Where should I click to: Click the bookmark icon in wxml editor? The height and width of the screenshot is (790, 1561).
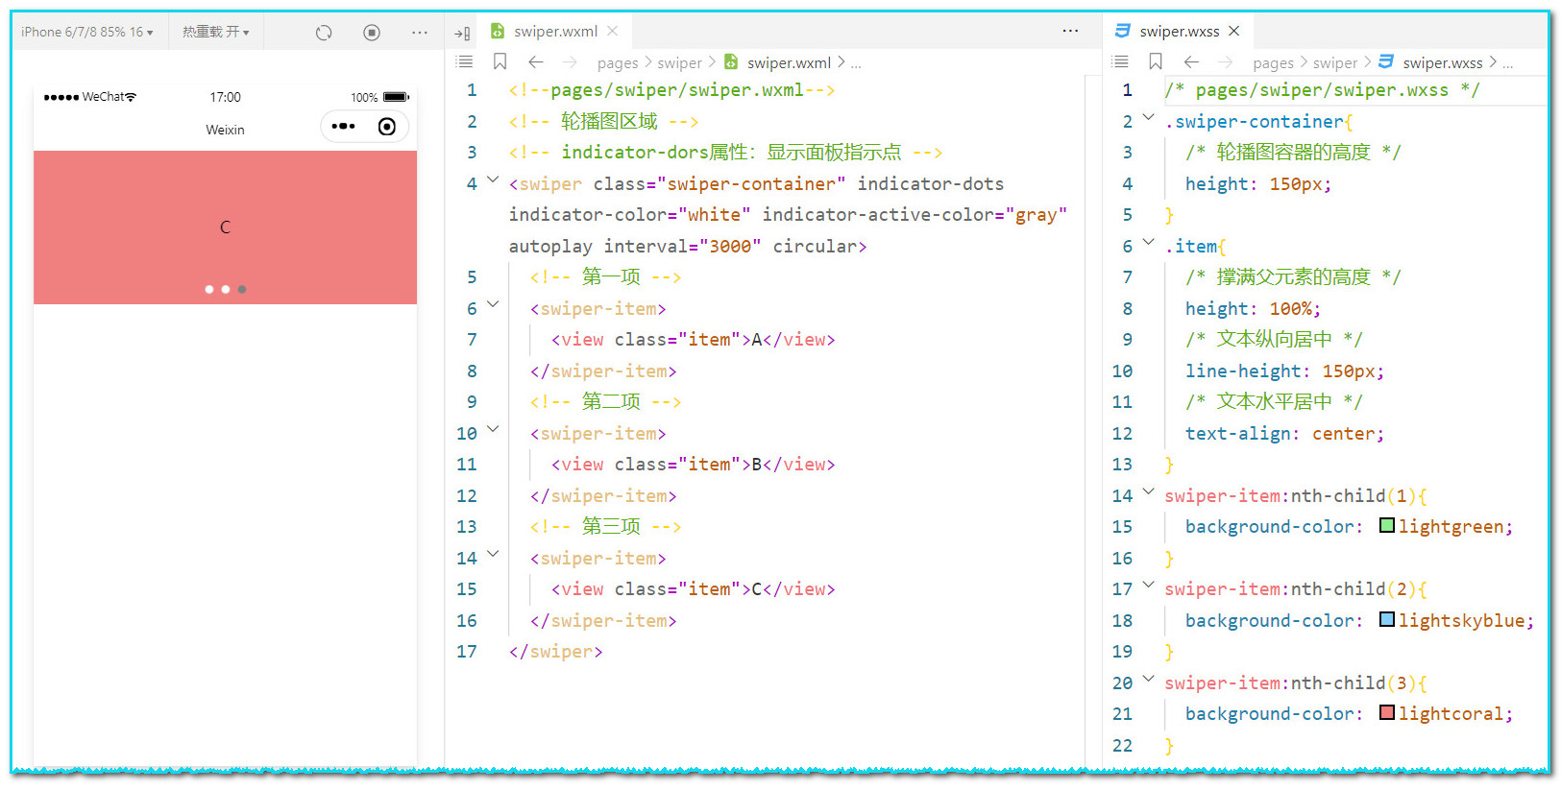(x=500, y=61)
